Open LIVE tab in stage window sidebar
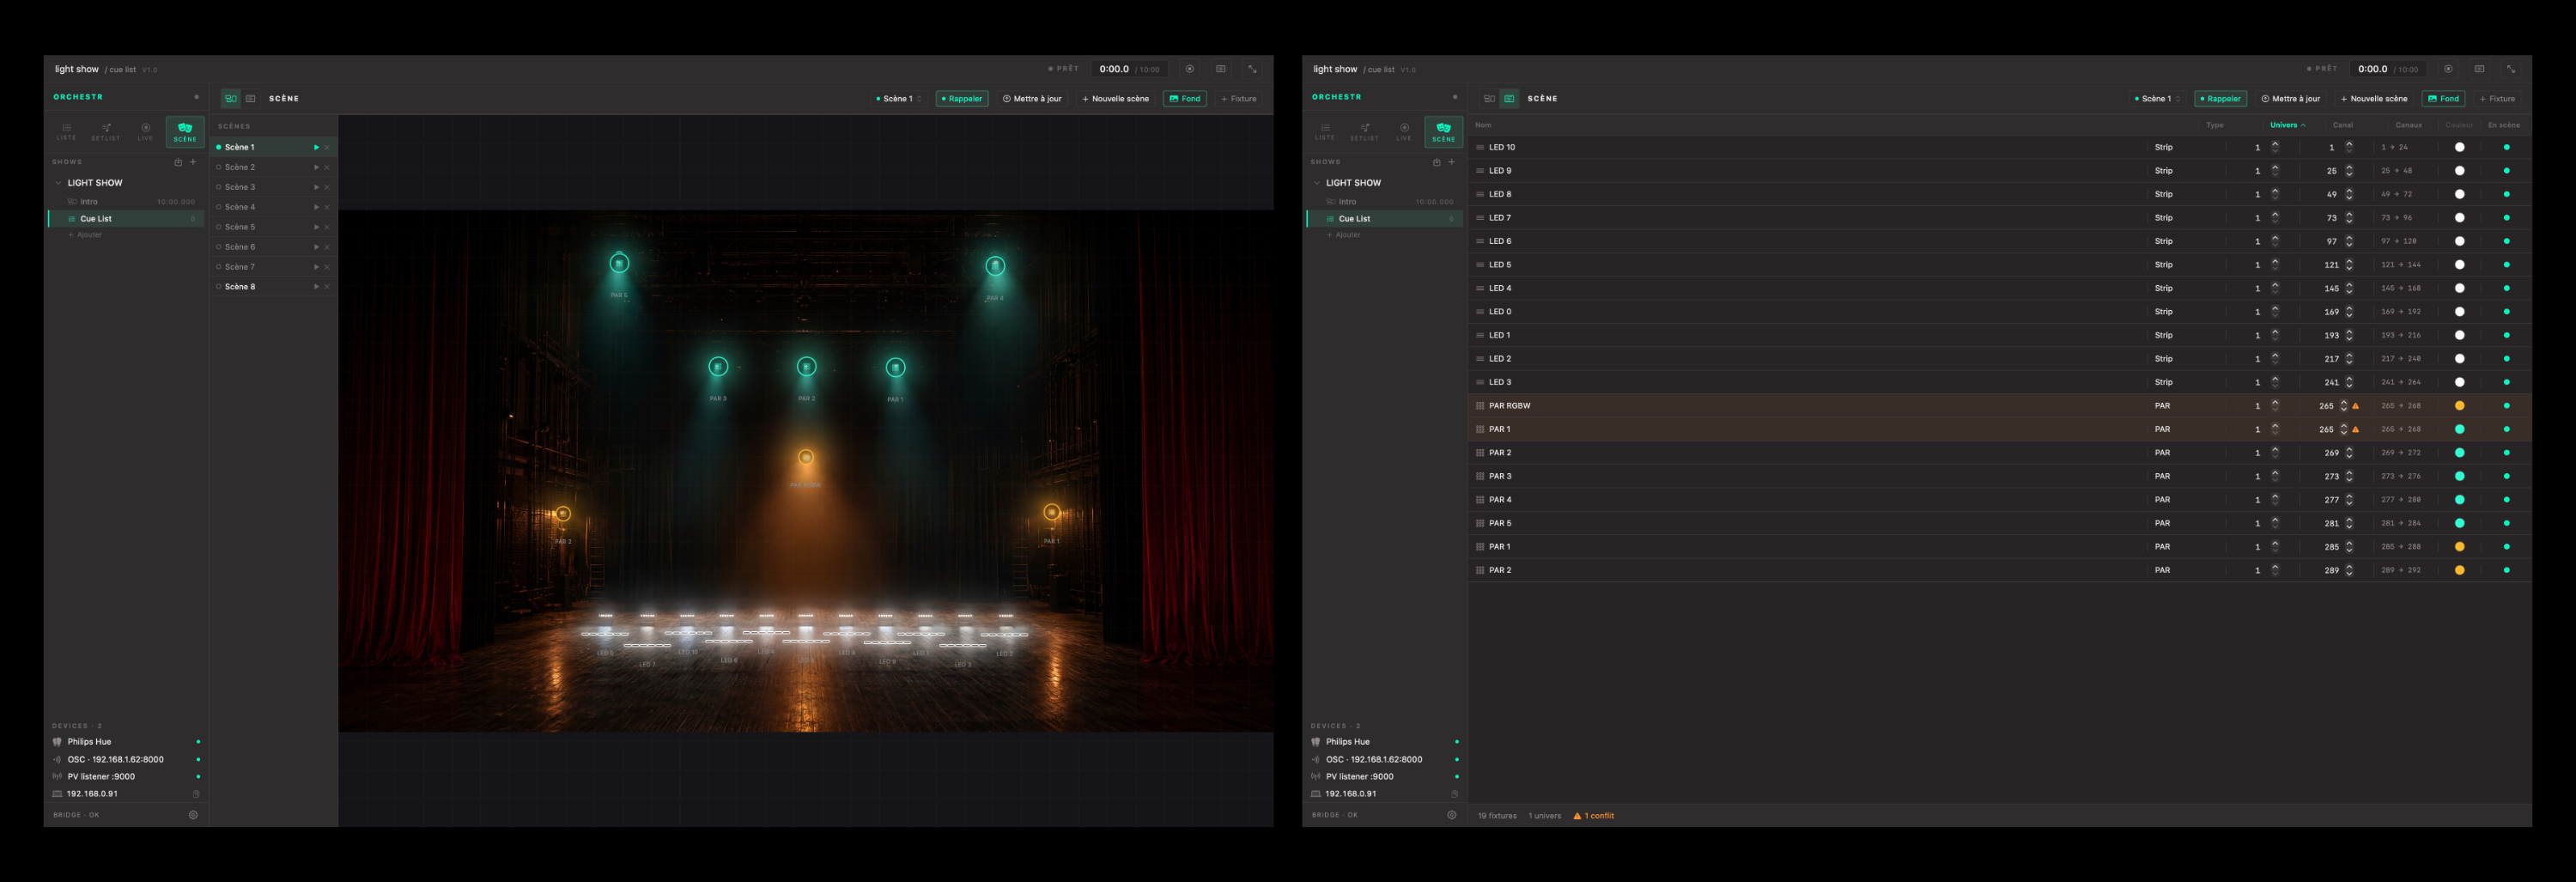The height and width of the screenshot is (882, 2576). pos(145,131)
